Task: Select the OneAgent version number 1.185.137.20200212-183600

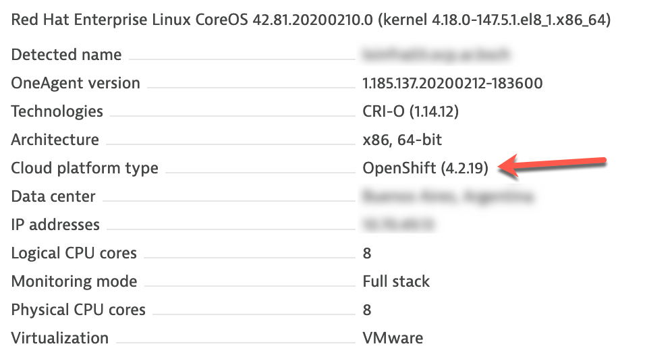Action: 452,83
